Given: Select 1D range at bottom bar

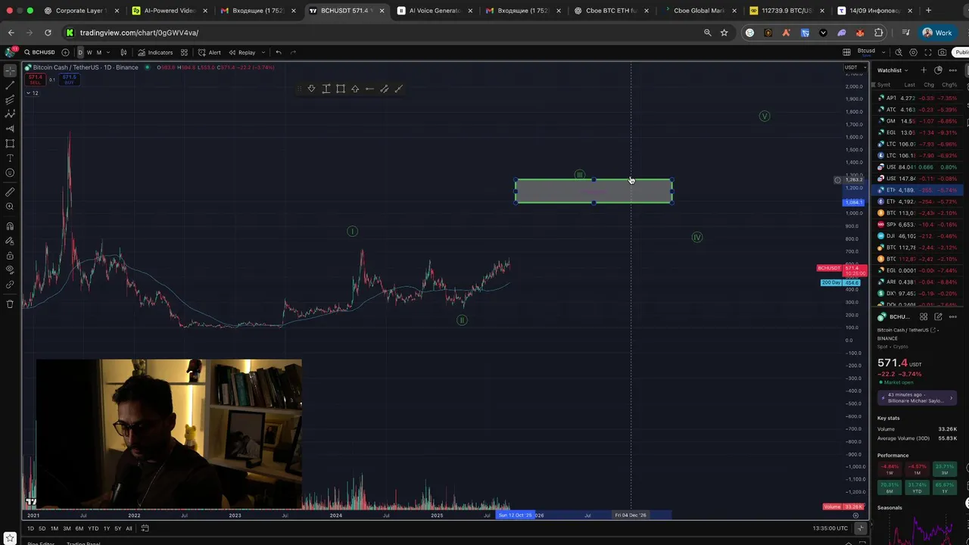Looking at the screenshot, I should tap(30, 528).
